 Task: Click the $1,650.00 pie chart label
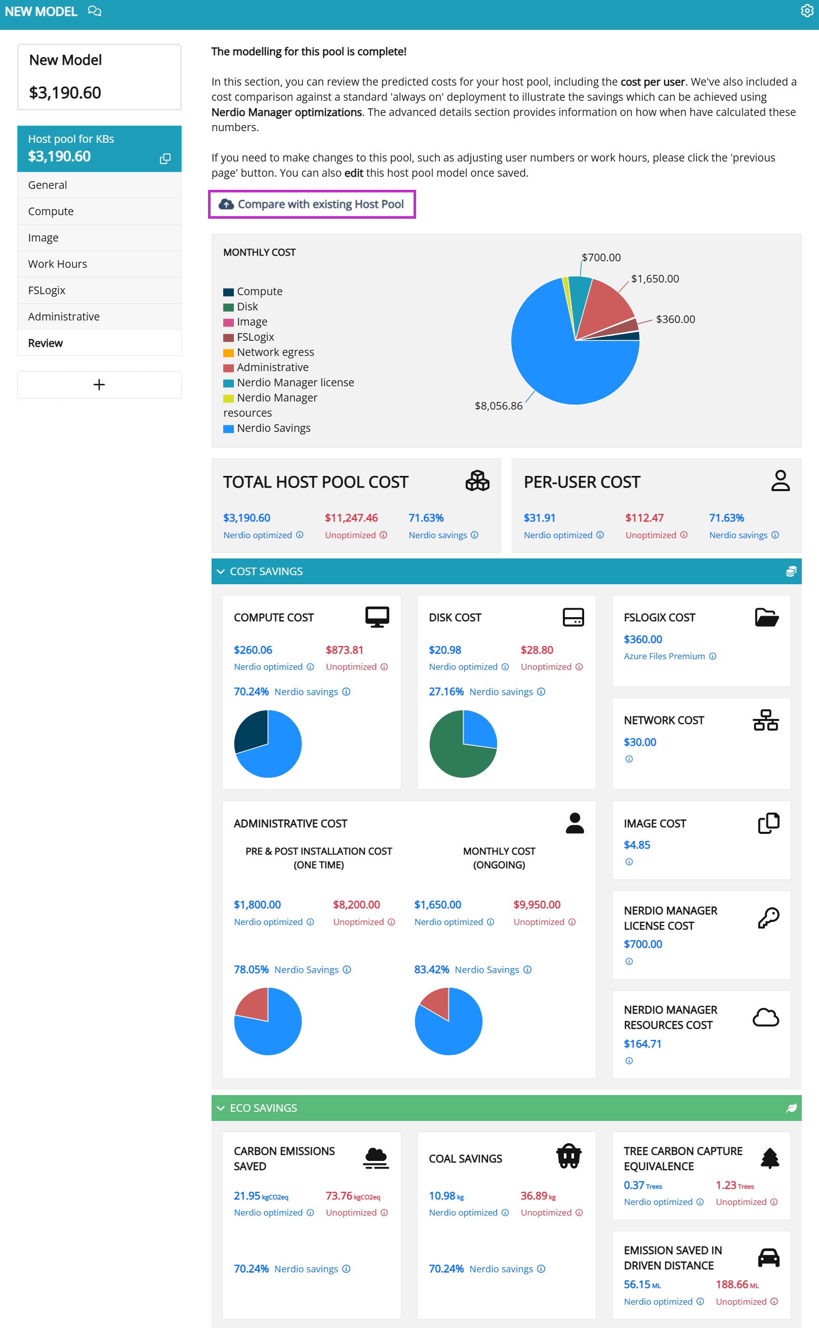(654, 278)
